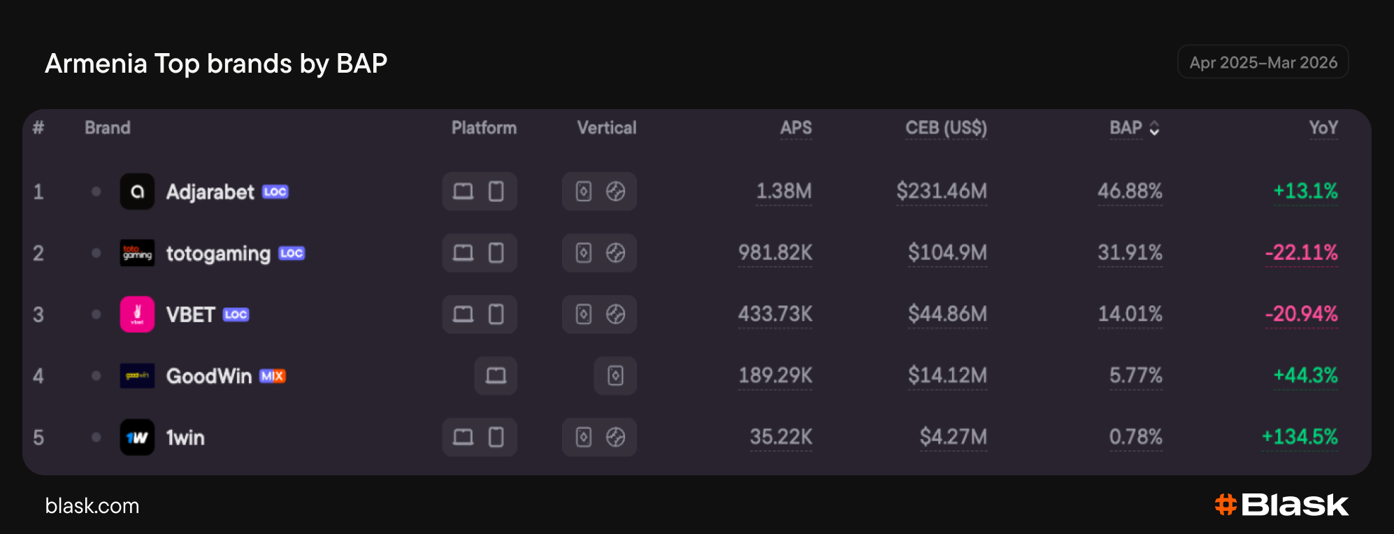Click the VBET casino vertical icon
Viewport: 1394px width, 534px height.
point(584,315)
